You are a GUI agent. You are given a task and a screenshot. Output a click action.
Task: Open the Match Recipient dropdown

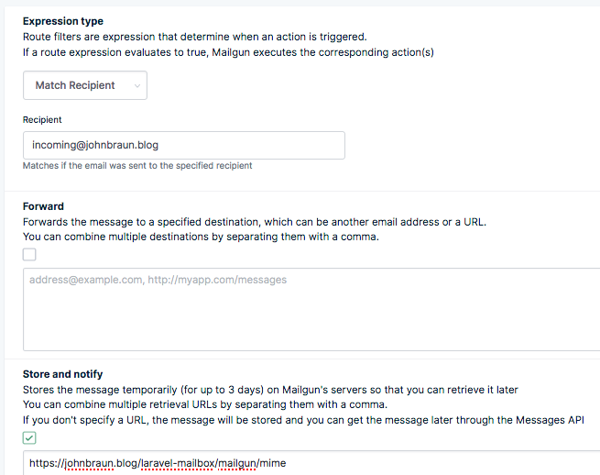click(84, 85)
